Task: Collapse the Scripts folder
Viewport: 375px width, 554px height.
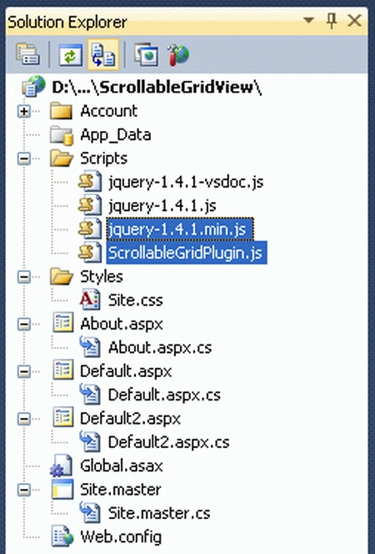Action: coord(24,159)
